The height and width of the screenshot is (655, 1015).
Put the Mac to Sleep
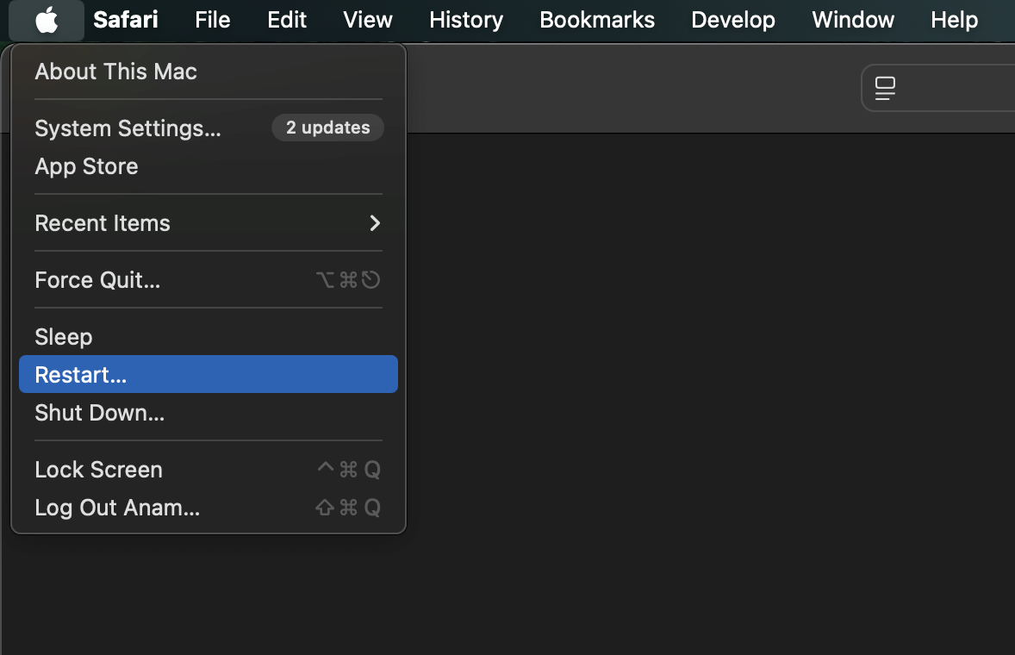point(63,336)
